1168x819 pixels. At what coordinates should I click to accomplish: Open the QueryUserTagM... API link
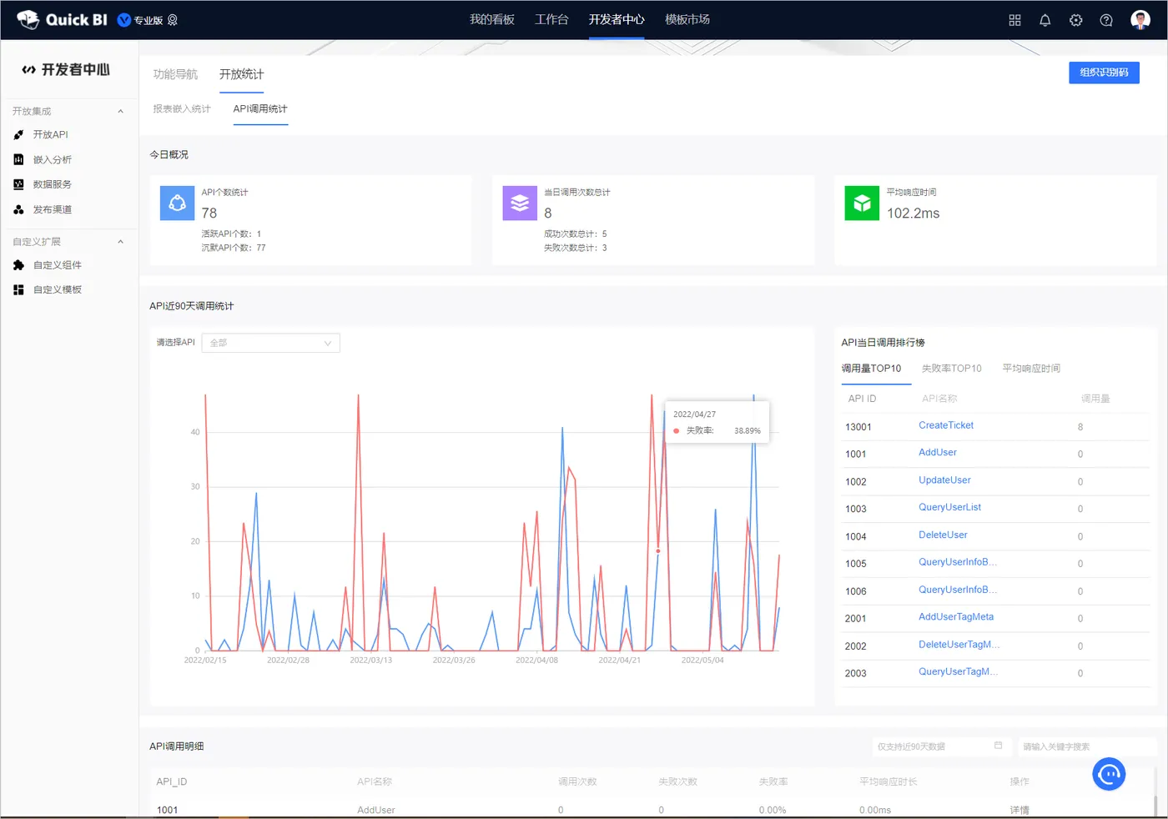coord(958,672)
